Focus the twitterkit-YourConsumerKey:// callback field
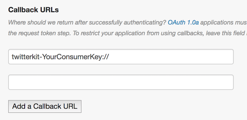The image size is (247, 120). click(x=121, y=57)
